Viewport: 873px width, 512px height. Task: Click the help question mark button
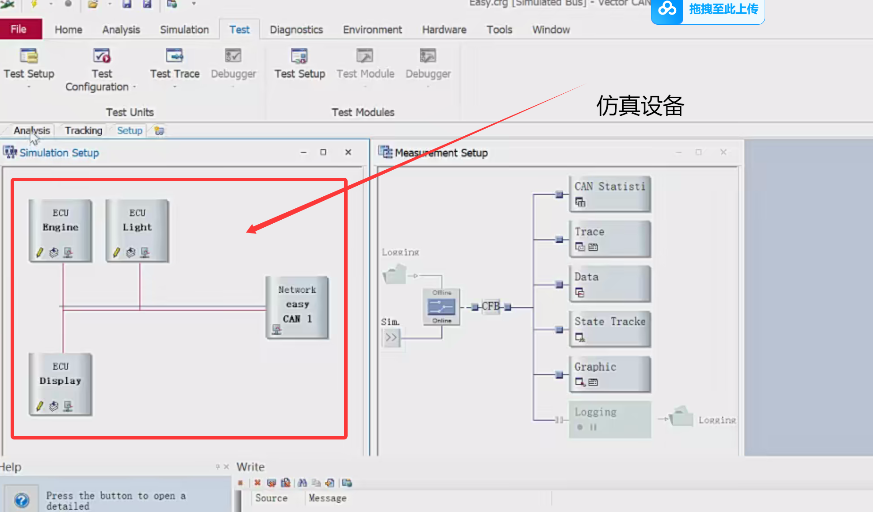tap(22, 501)
